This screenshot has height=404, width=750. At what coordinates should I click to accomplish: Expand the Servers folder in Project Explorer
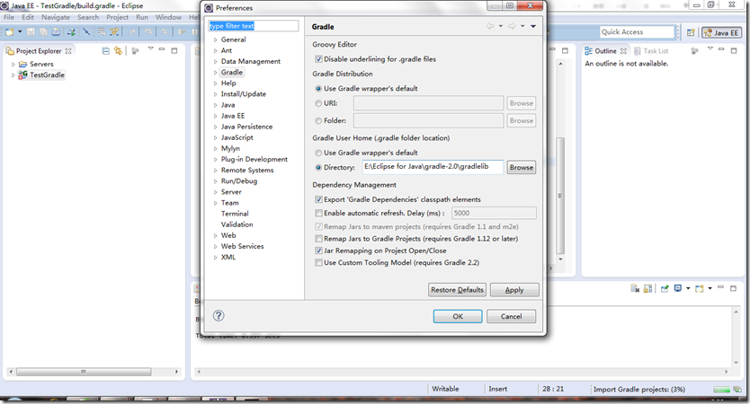13,64
